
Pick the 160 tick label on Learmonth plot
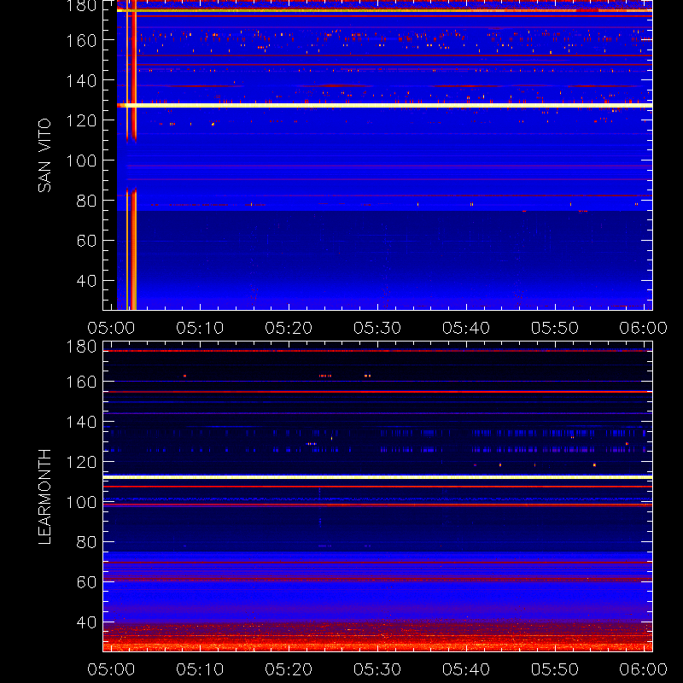[81, 382]
